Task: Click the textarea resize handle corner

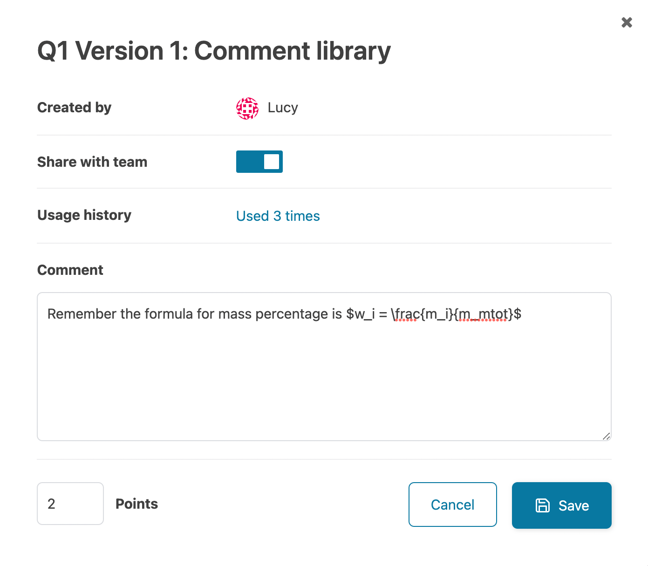Action: (x=606, y=436)
